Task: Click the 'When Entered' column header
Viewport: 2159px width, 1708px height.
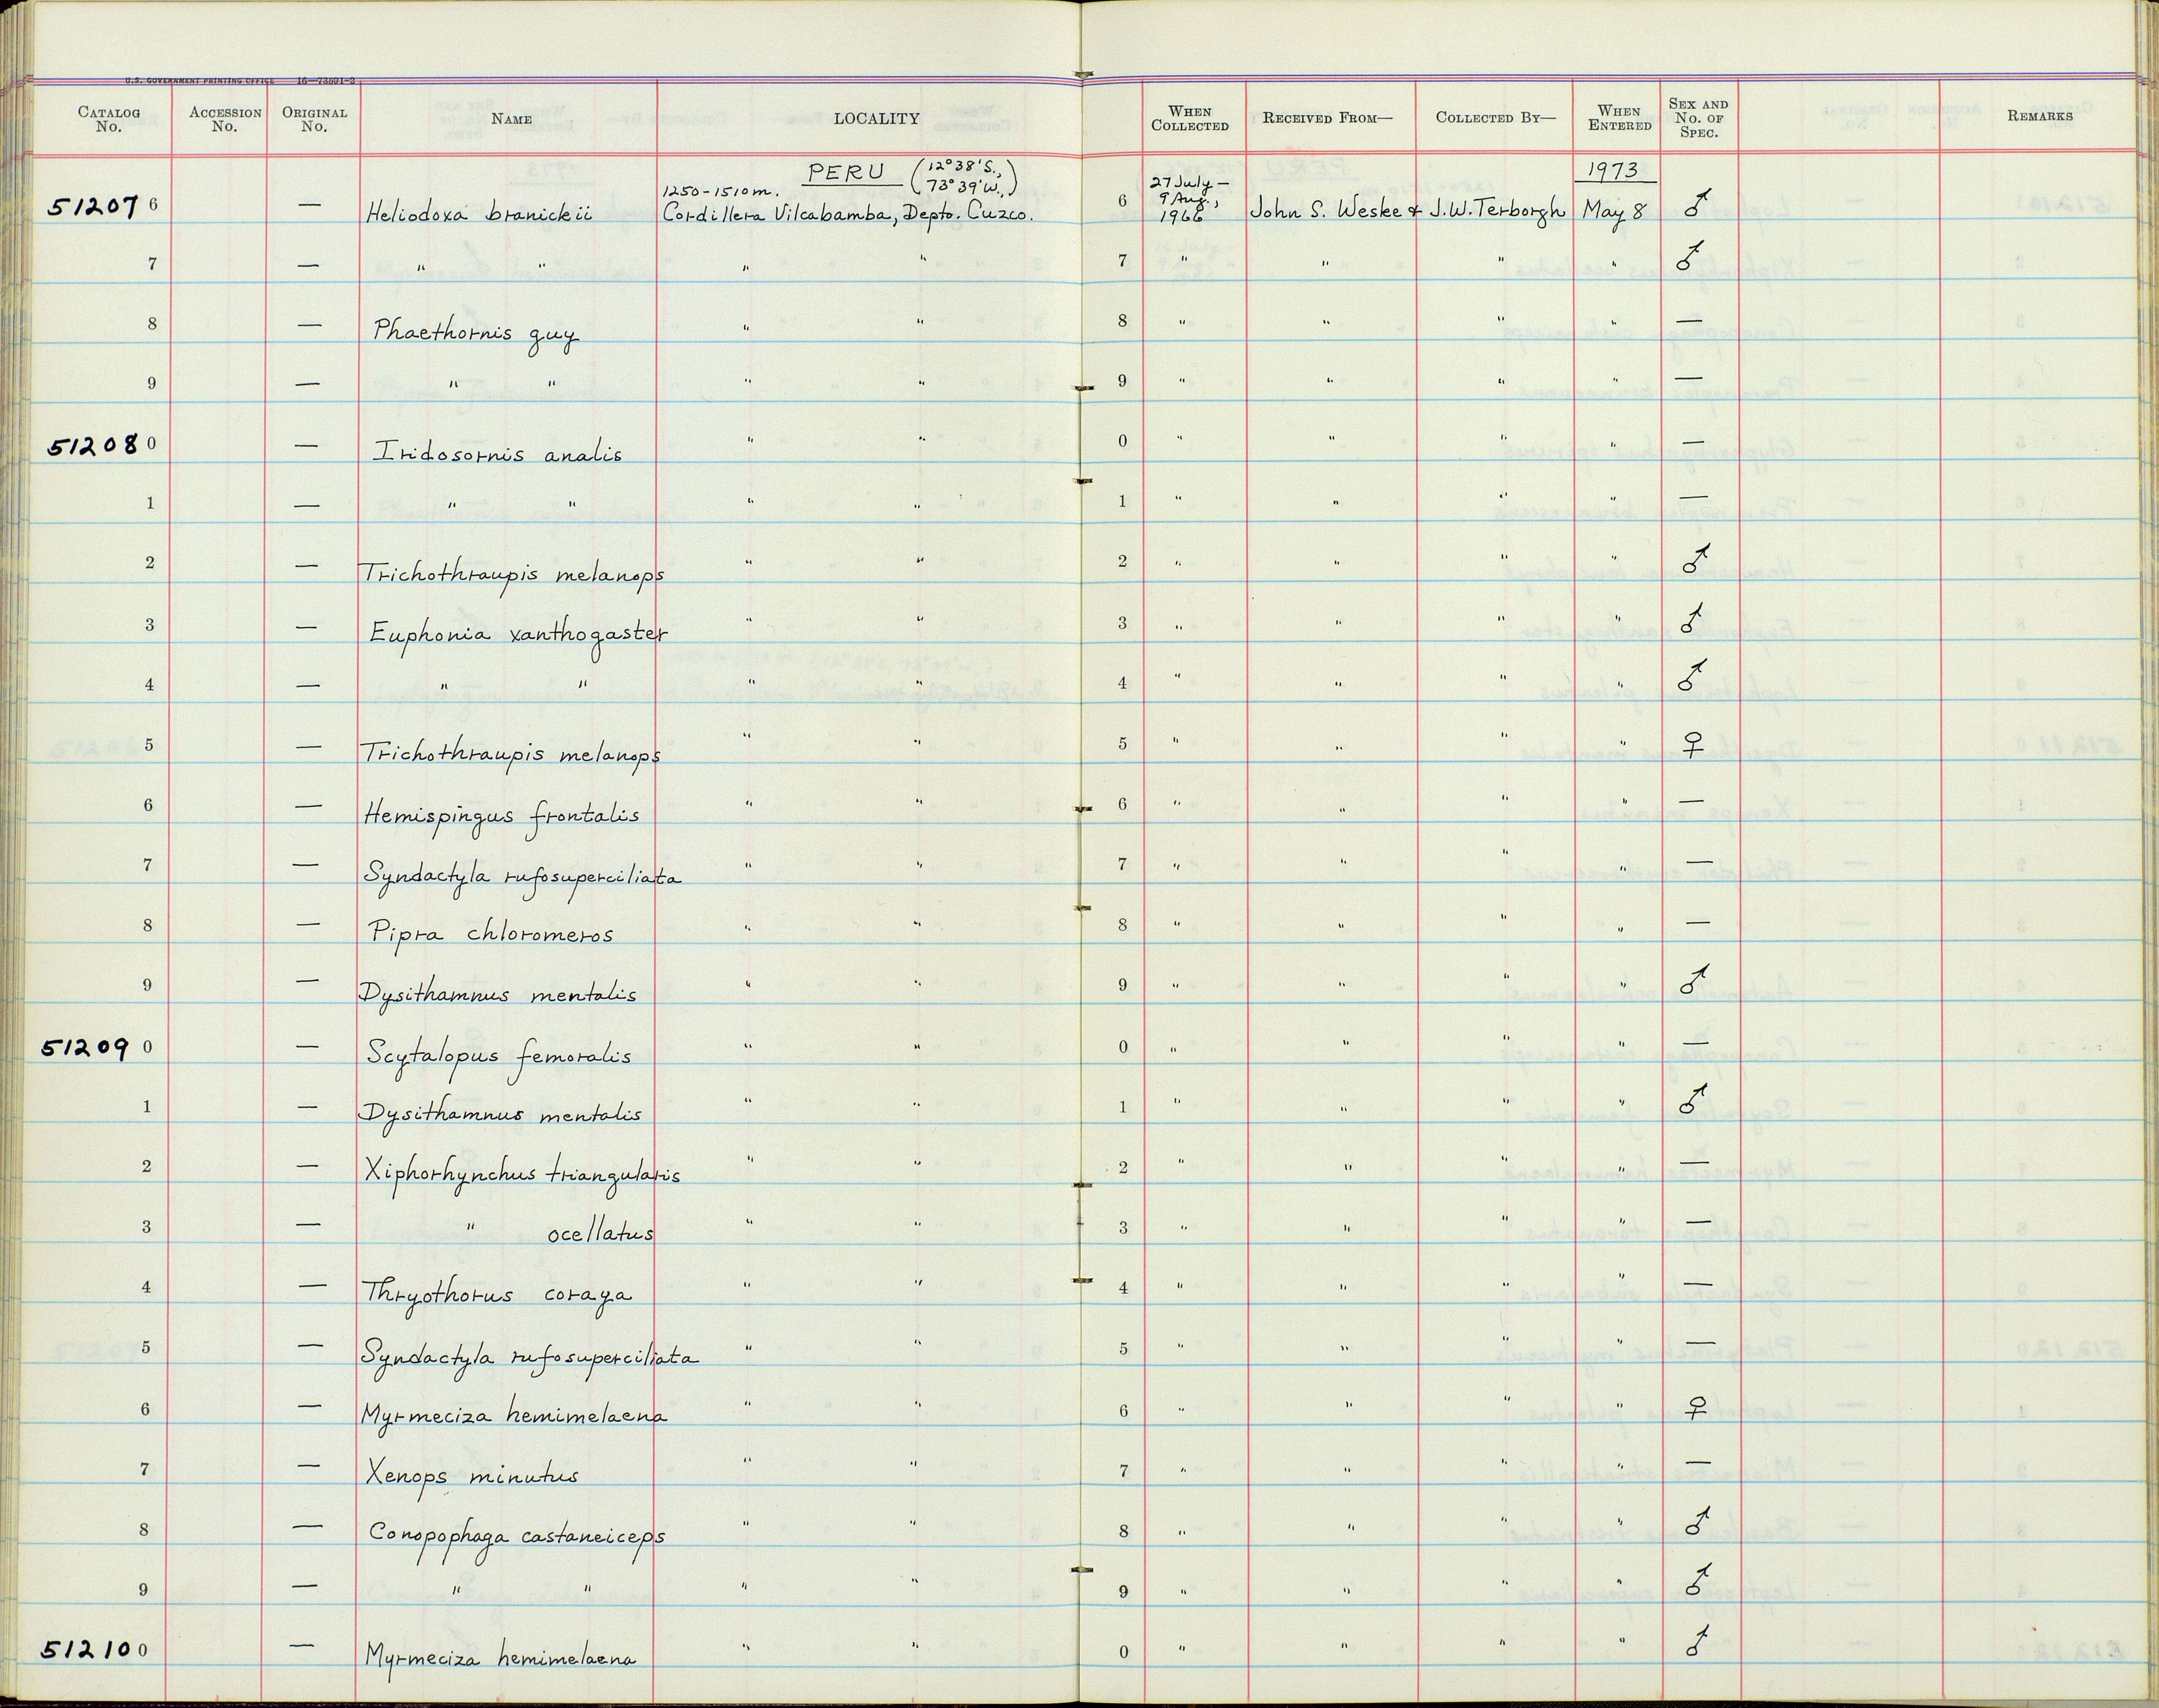Action: pos(1619,118)
